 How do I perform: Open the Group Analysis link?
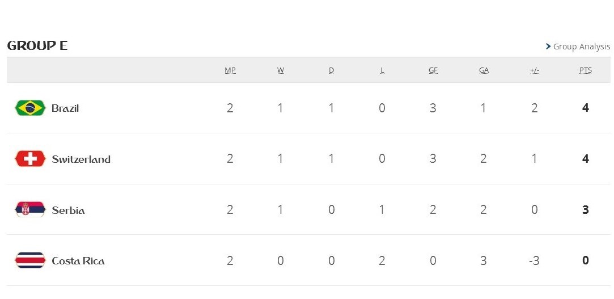tap(582, 47)
